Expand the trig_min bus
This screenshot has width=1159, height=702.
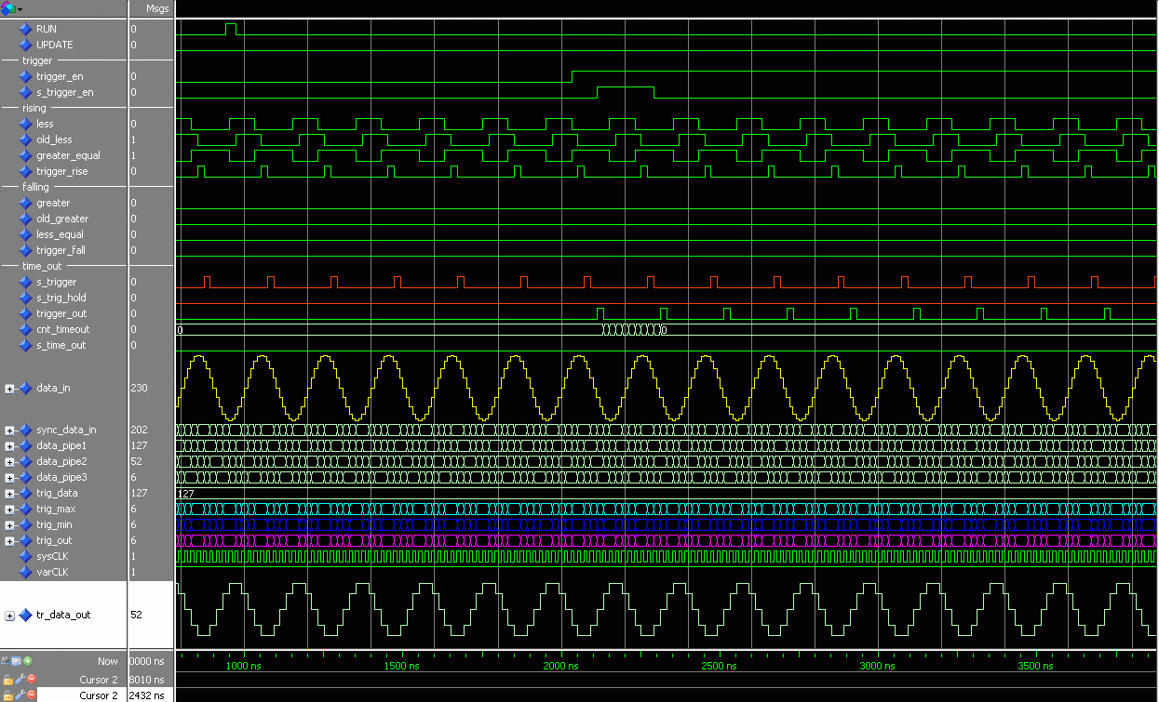click(9, 525)
